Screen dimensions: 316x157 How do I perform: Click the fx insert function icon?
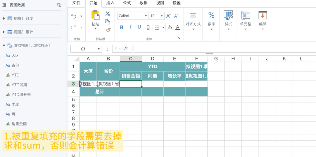pos(126,48)
